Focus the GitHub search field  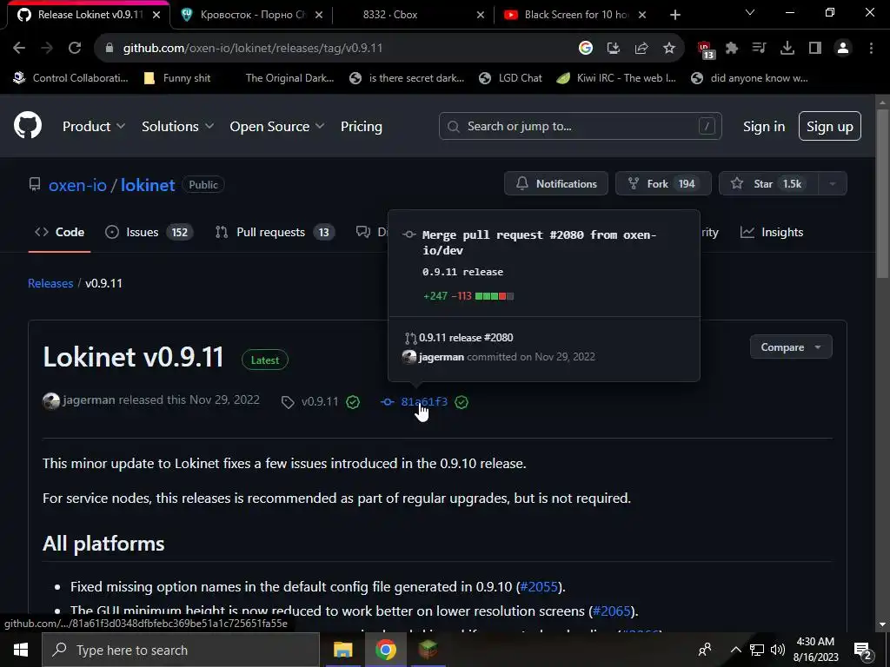pyautogui.click(x=580, y=126)
